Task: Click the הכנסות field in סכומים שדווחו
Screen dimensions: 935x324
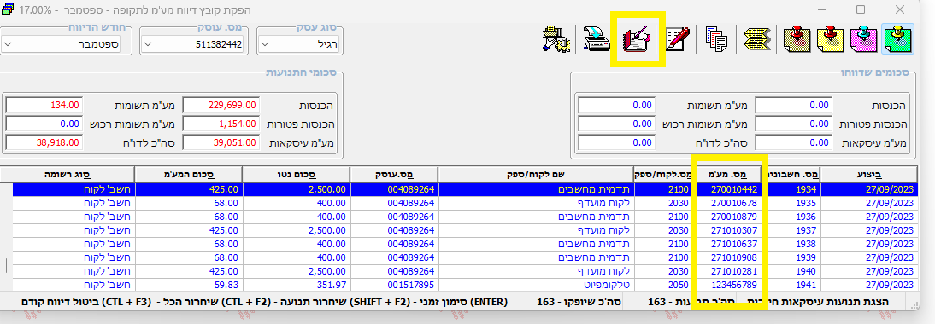Action: point(794,105)
